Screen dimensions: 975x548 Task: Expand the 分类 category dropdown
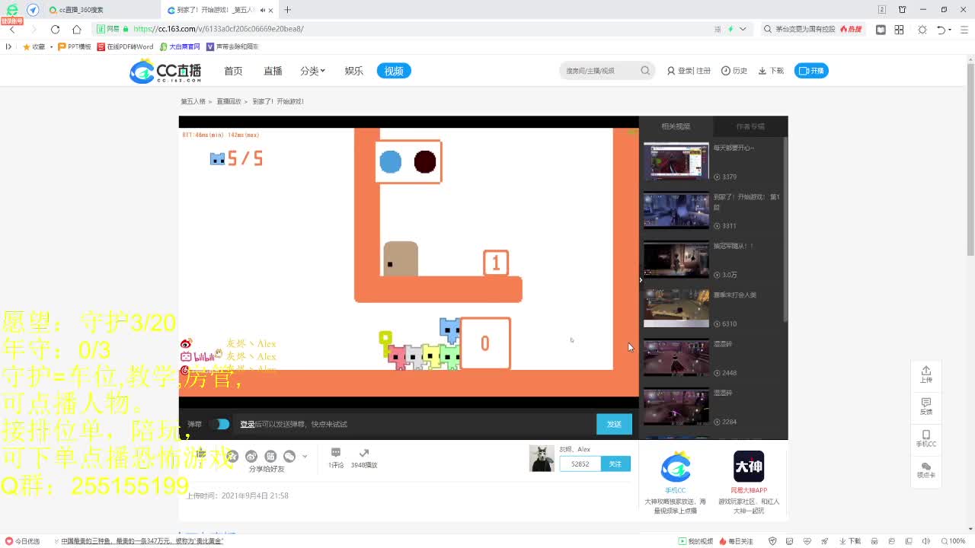[312, 71]
